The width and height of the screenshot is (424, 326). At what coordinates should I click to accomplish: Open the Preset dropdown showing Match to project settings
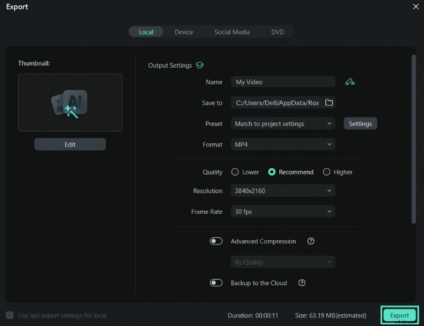(x=282, y=123)
